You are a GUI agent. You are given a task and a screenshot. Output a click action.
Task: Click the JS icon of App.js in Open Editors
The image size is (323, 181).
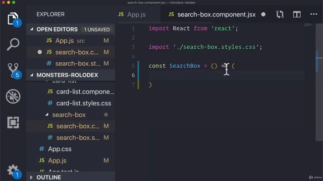[x=49, y=40]
